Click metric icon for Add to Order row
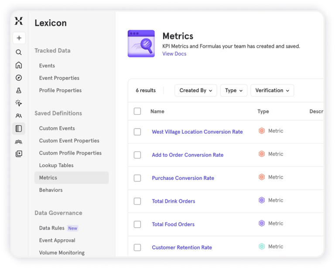The width and height of the screenshot is (335, 268). [262, 154]
